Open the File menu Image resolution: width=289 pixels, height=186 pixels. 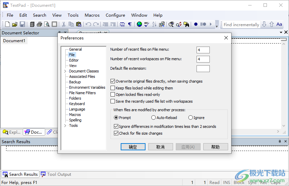[x=10, y=15]
